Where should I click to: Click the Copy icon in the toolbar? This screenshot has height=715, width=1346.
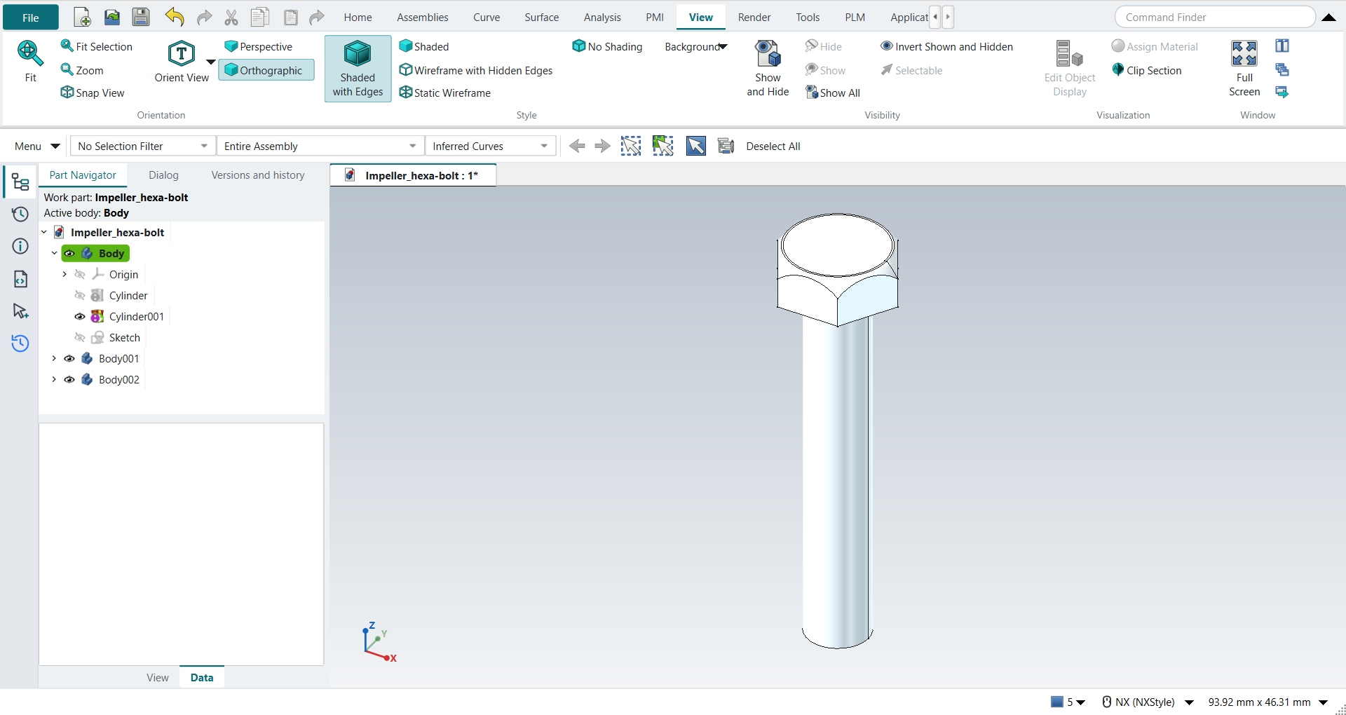(260, 17)
